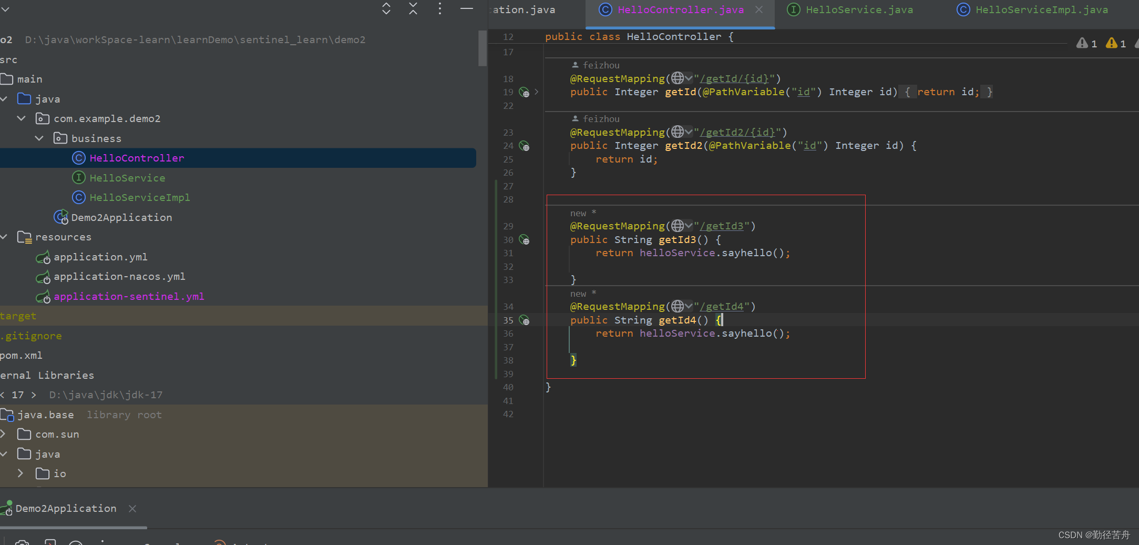Screen dimensions: 1139x545
Task: Click the second yellow warning indicator
Action: coord(1116,44)
